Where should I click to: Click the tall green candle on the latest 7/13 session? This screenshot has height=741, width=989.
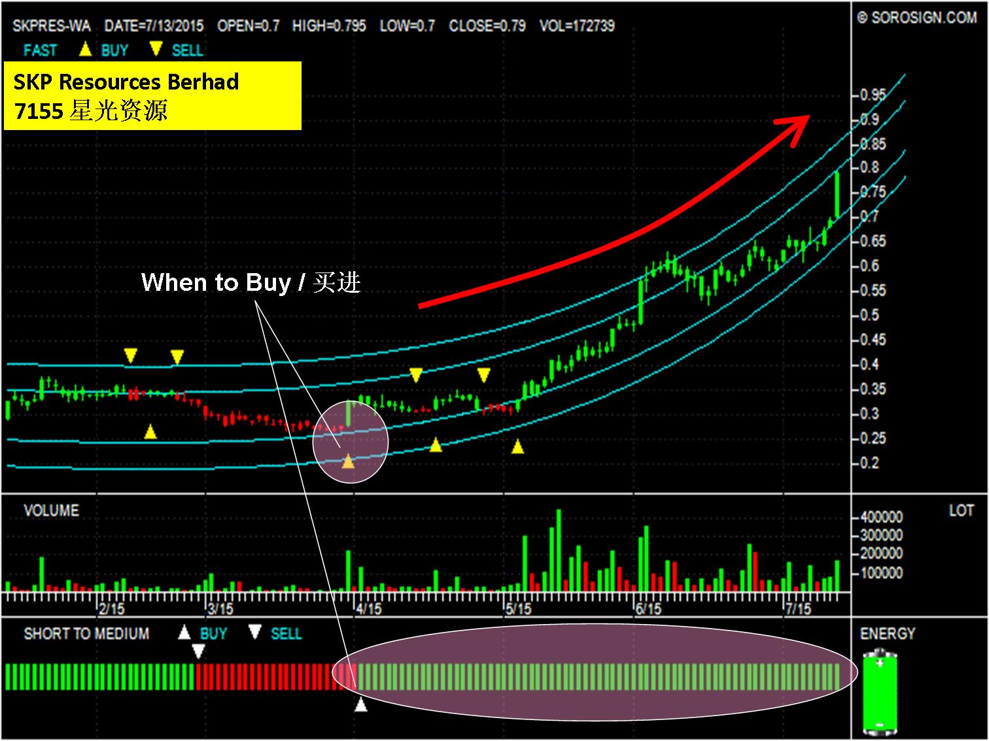[837, 194]
